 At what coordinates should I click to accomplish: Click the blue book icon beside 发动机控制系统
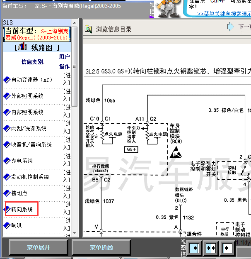[7, 177]
